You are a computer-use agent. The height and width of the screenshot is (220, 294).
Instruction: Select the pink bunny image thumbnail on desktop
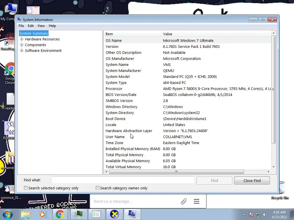tap(33, 10)
